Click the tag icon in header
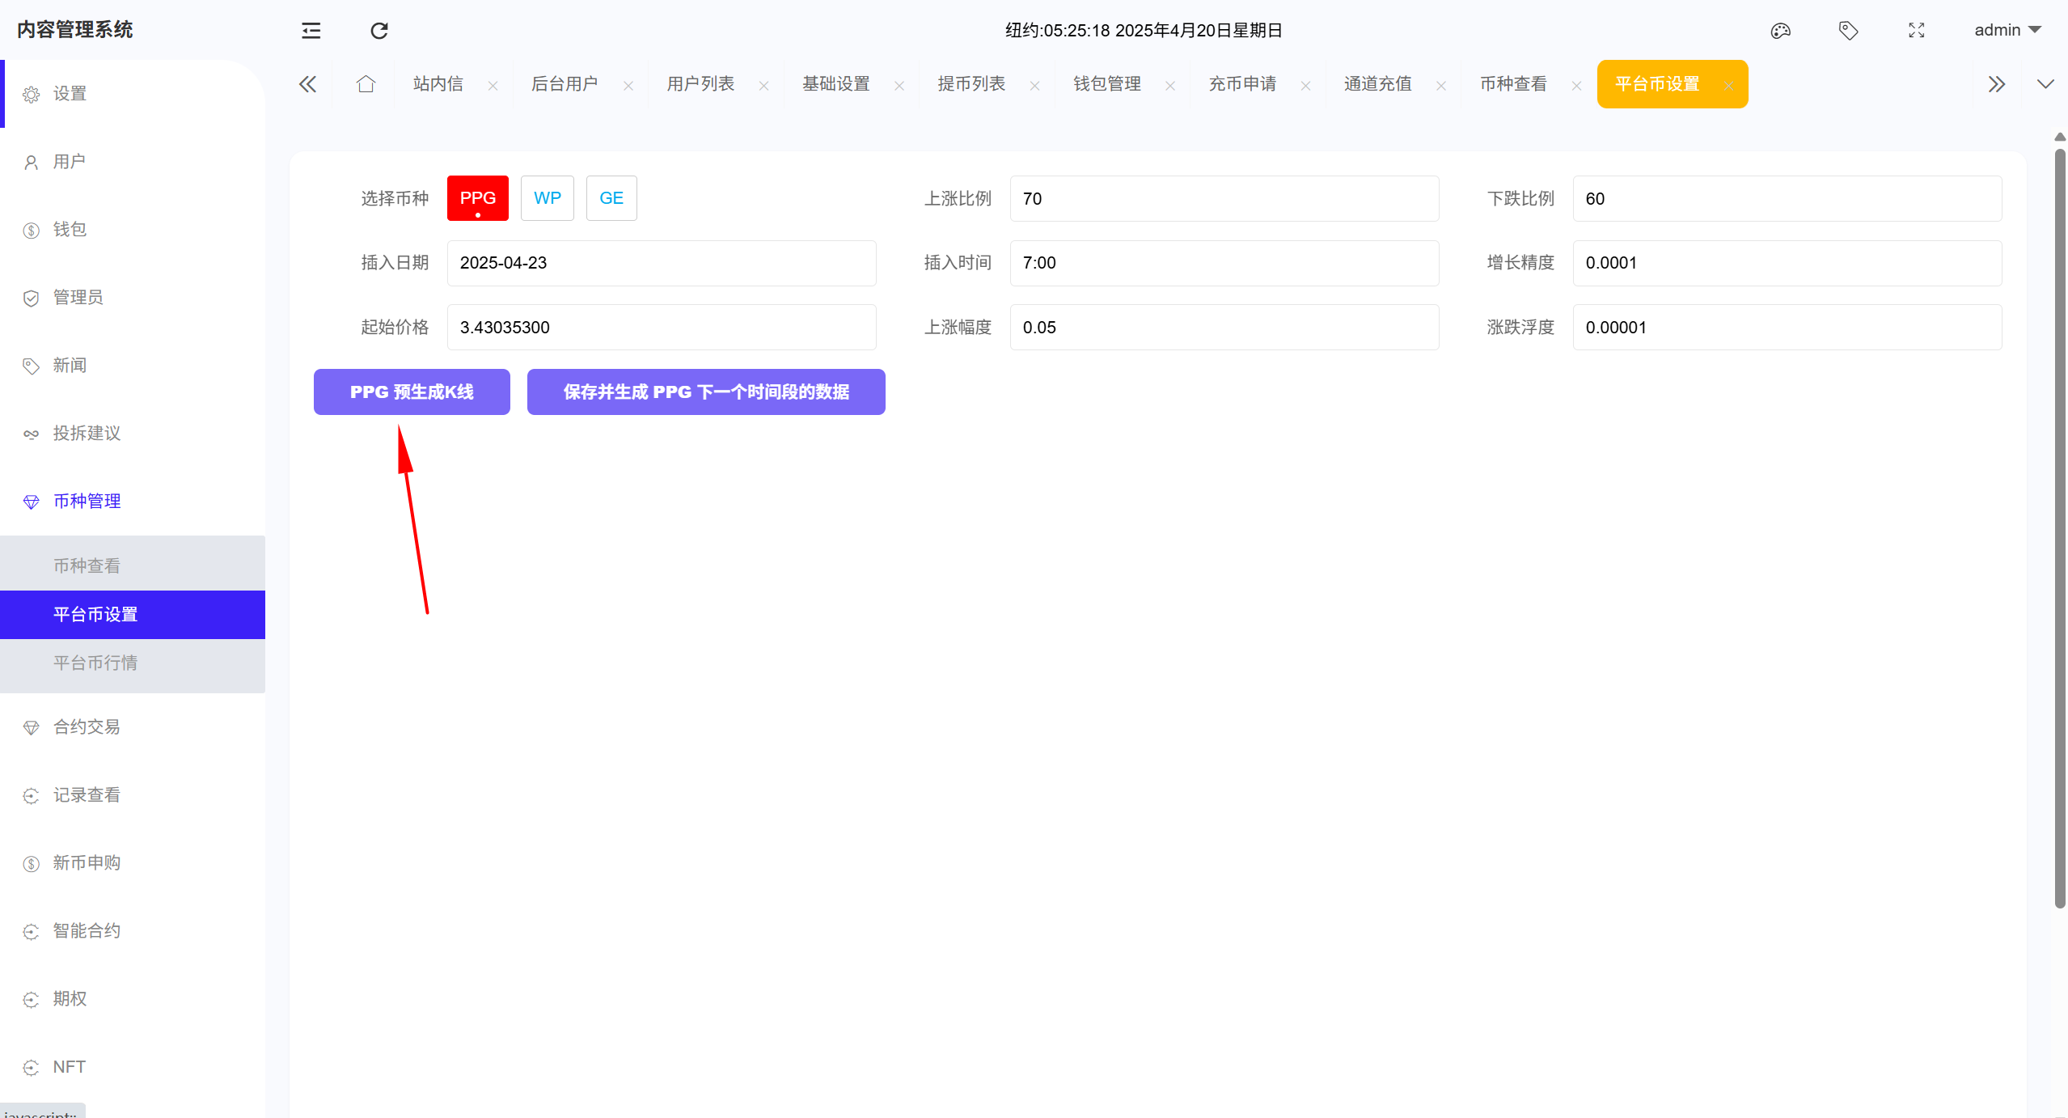2068x1118 pixels. [1848, 31]
